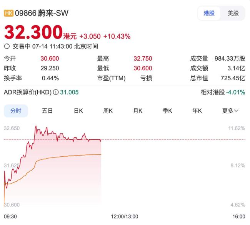This screenshot has width=250, height=225.
Task: Switch to 日K chart tab
Action: (78, 111)
